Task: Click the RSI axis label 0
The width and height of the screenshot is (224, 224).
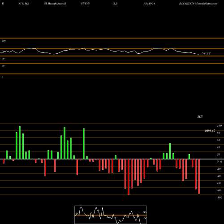Action: click(x=2, y=77)
